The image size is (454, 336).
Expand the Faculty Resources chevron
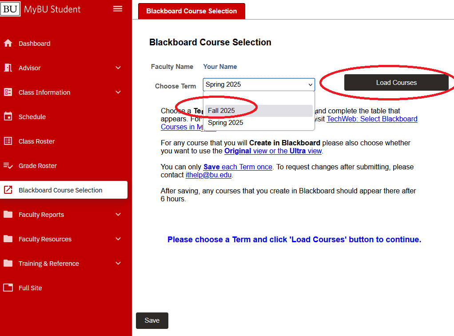[x=118, y=239]
